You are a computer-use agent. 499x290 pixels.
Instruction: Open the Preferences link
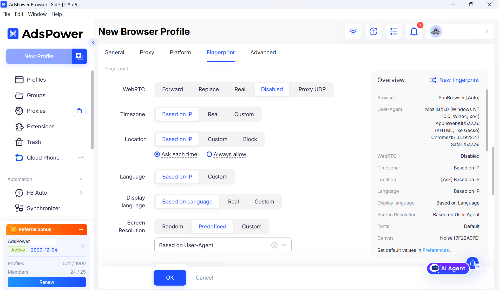436,250
